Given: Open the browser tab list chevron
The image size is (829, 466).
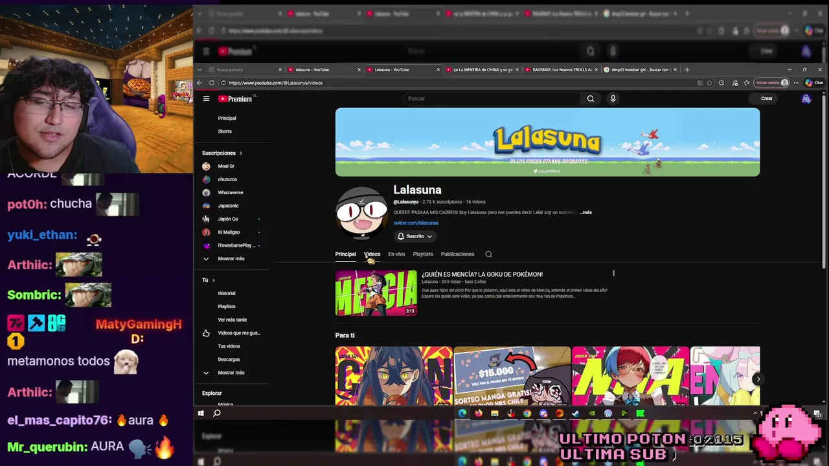Looking at the screenshot, I should (x=199, y=69).
